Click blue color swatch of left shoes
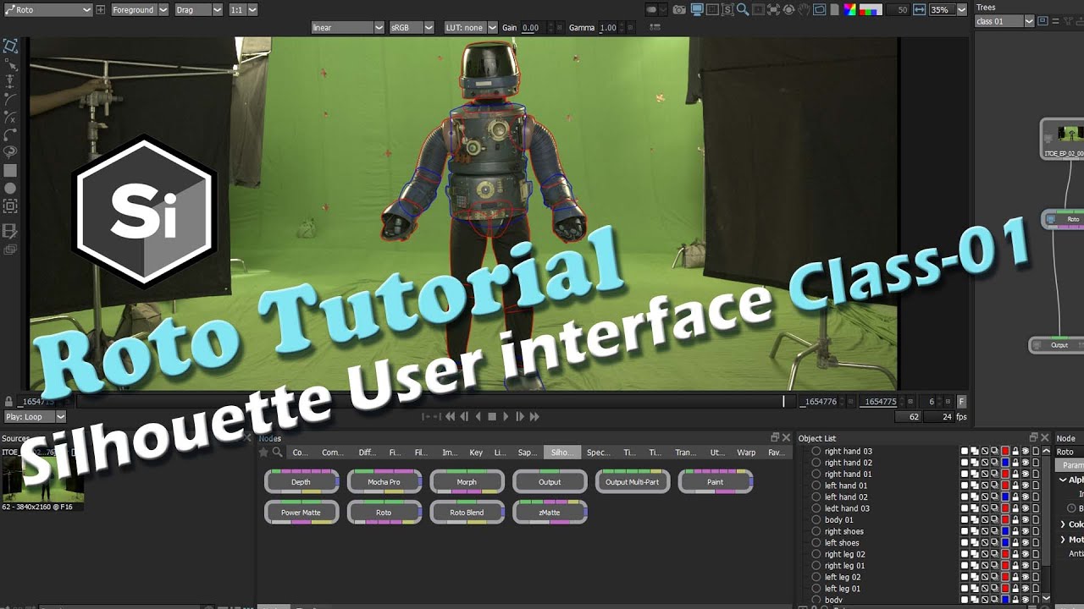Screen dimensions: 1084x609 1005,543
